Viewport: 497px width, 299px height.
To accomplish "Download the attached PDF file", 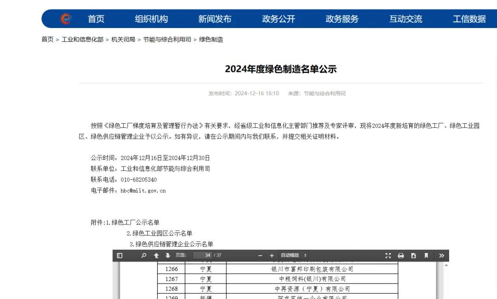I will click(x=413, y=256).
